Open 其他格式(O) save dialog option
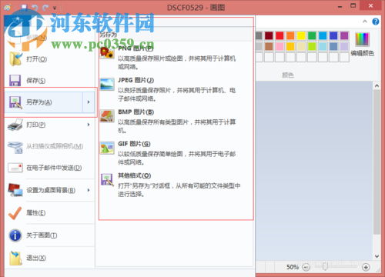The image size is (385, 277). click(x=175, y=185)
